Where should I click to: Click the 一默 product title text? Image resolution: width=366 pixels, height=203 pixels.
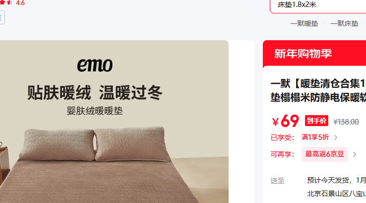318,90
